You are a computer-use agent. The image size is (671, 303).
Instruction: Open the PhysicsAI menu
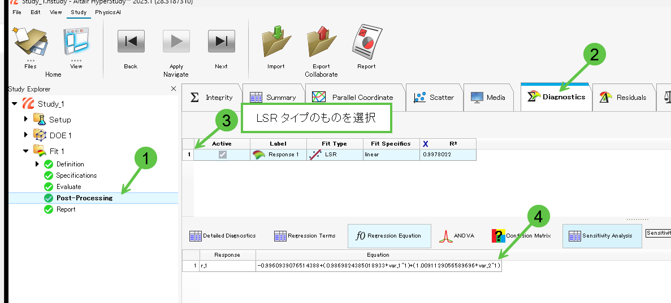(x=108, y=12)
